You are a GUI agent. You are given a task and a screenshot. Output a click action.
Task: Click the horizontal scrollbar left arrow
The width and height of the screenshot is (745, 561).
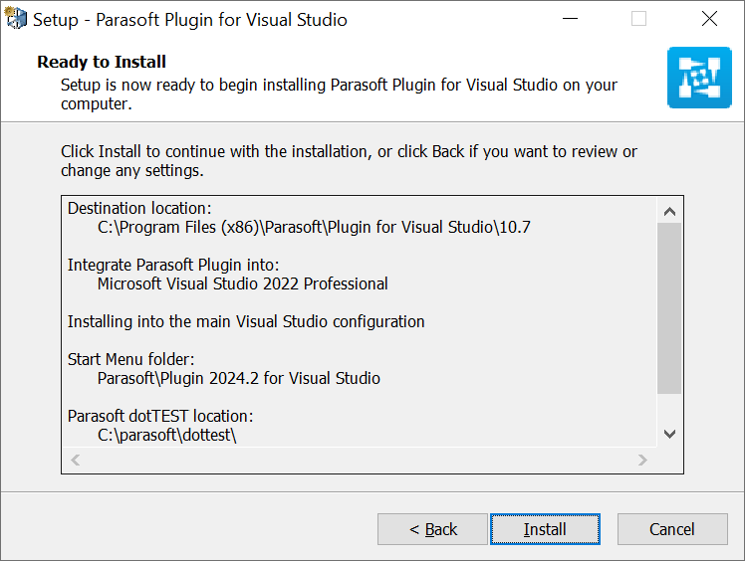click(75, 460)
